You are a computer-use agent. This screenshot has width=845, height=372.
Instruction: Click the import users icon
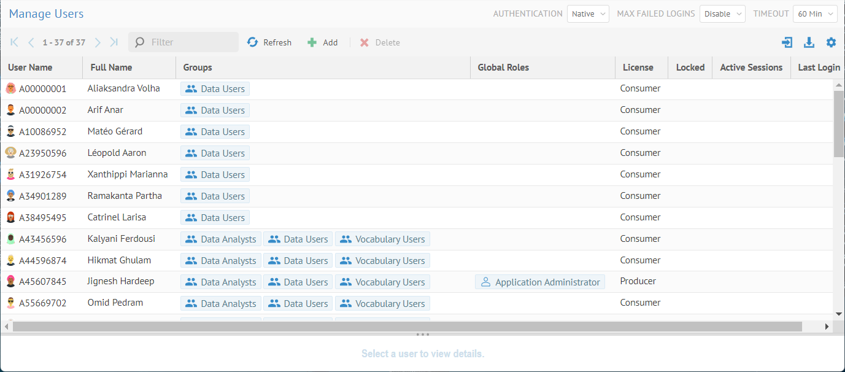(787, 42)
